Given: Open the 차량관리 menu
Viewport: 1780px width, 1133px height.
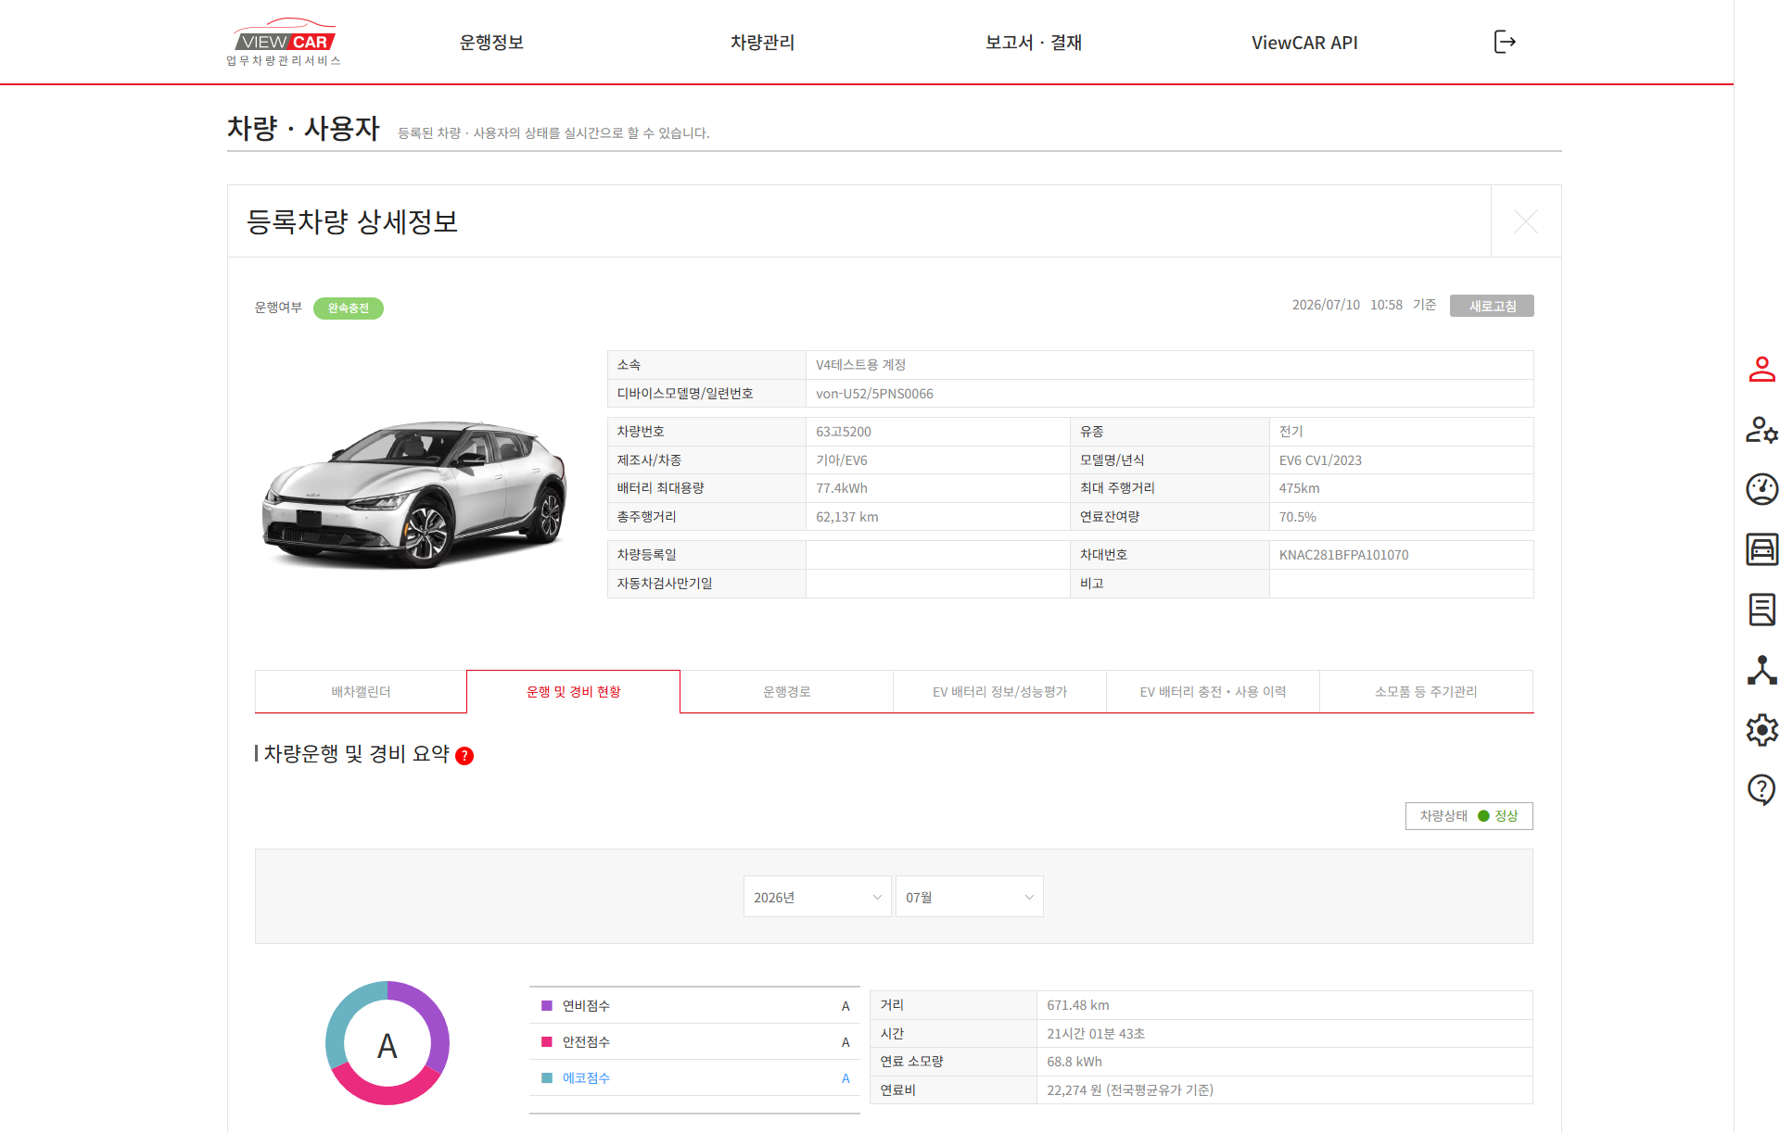Looking at the screenshot, I should (762, 43).
